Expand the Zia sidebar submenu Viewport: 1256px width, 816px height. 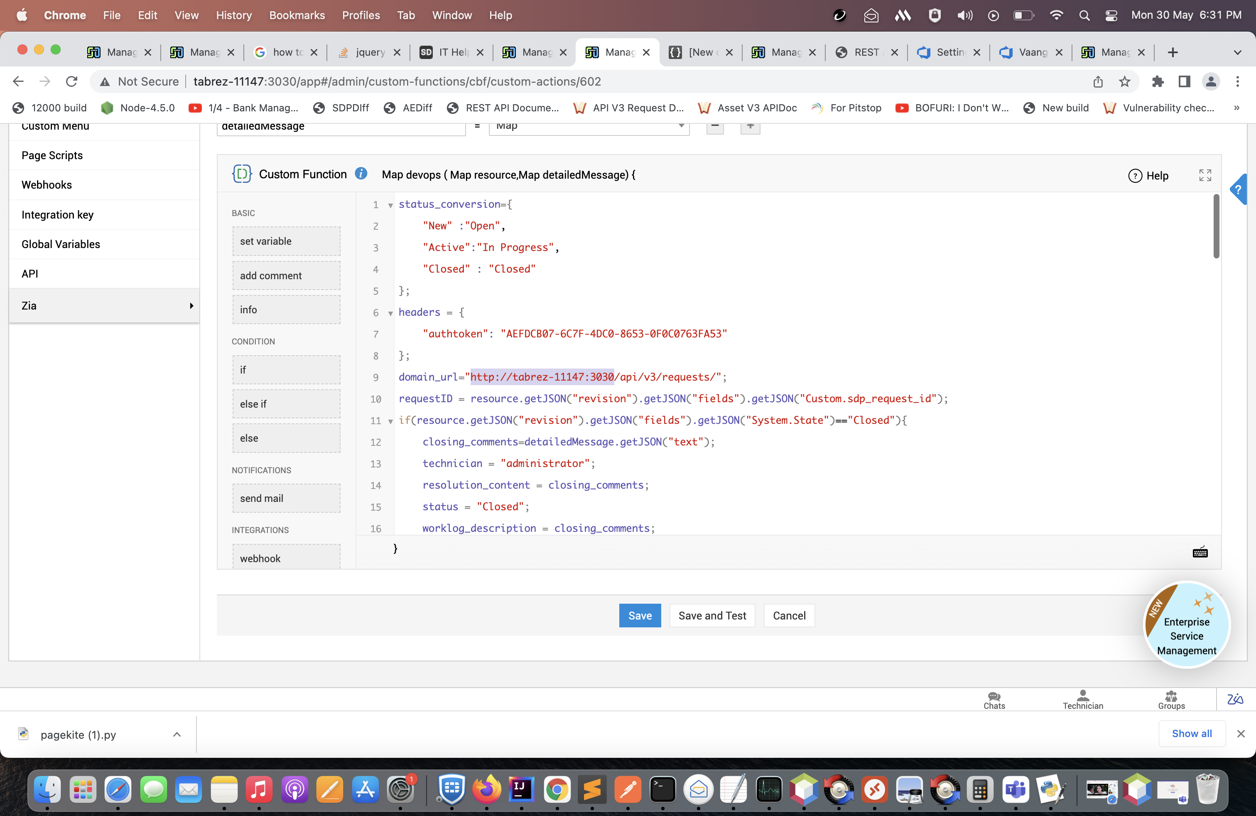point(191,306)
